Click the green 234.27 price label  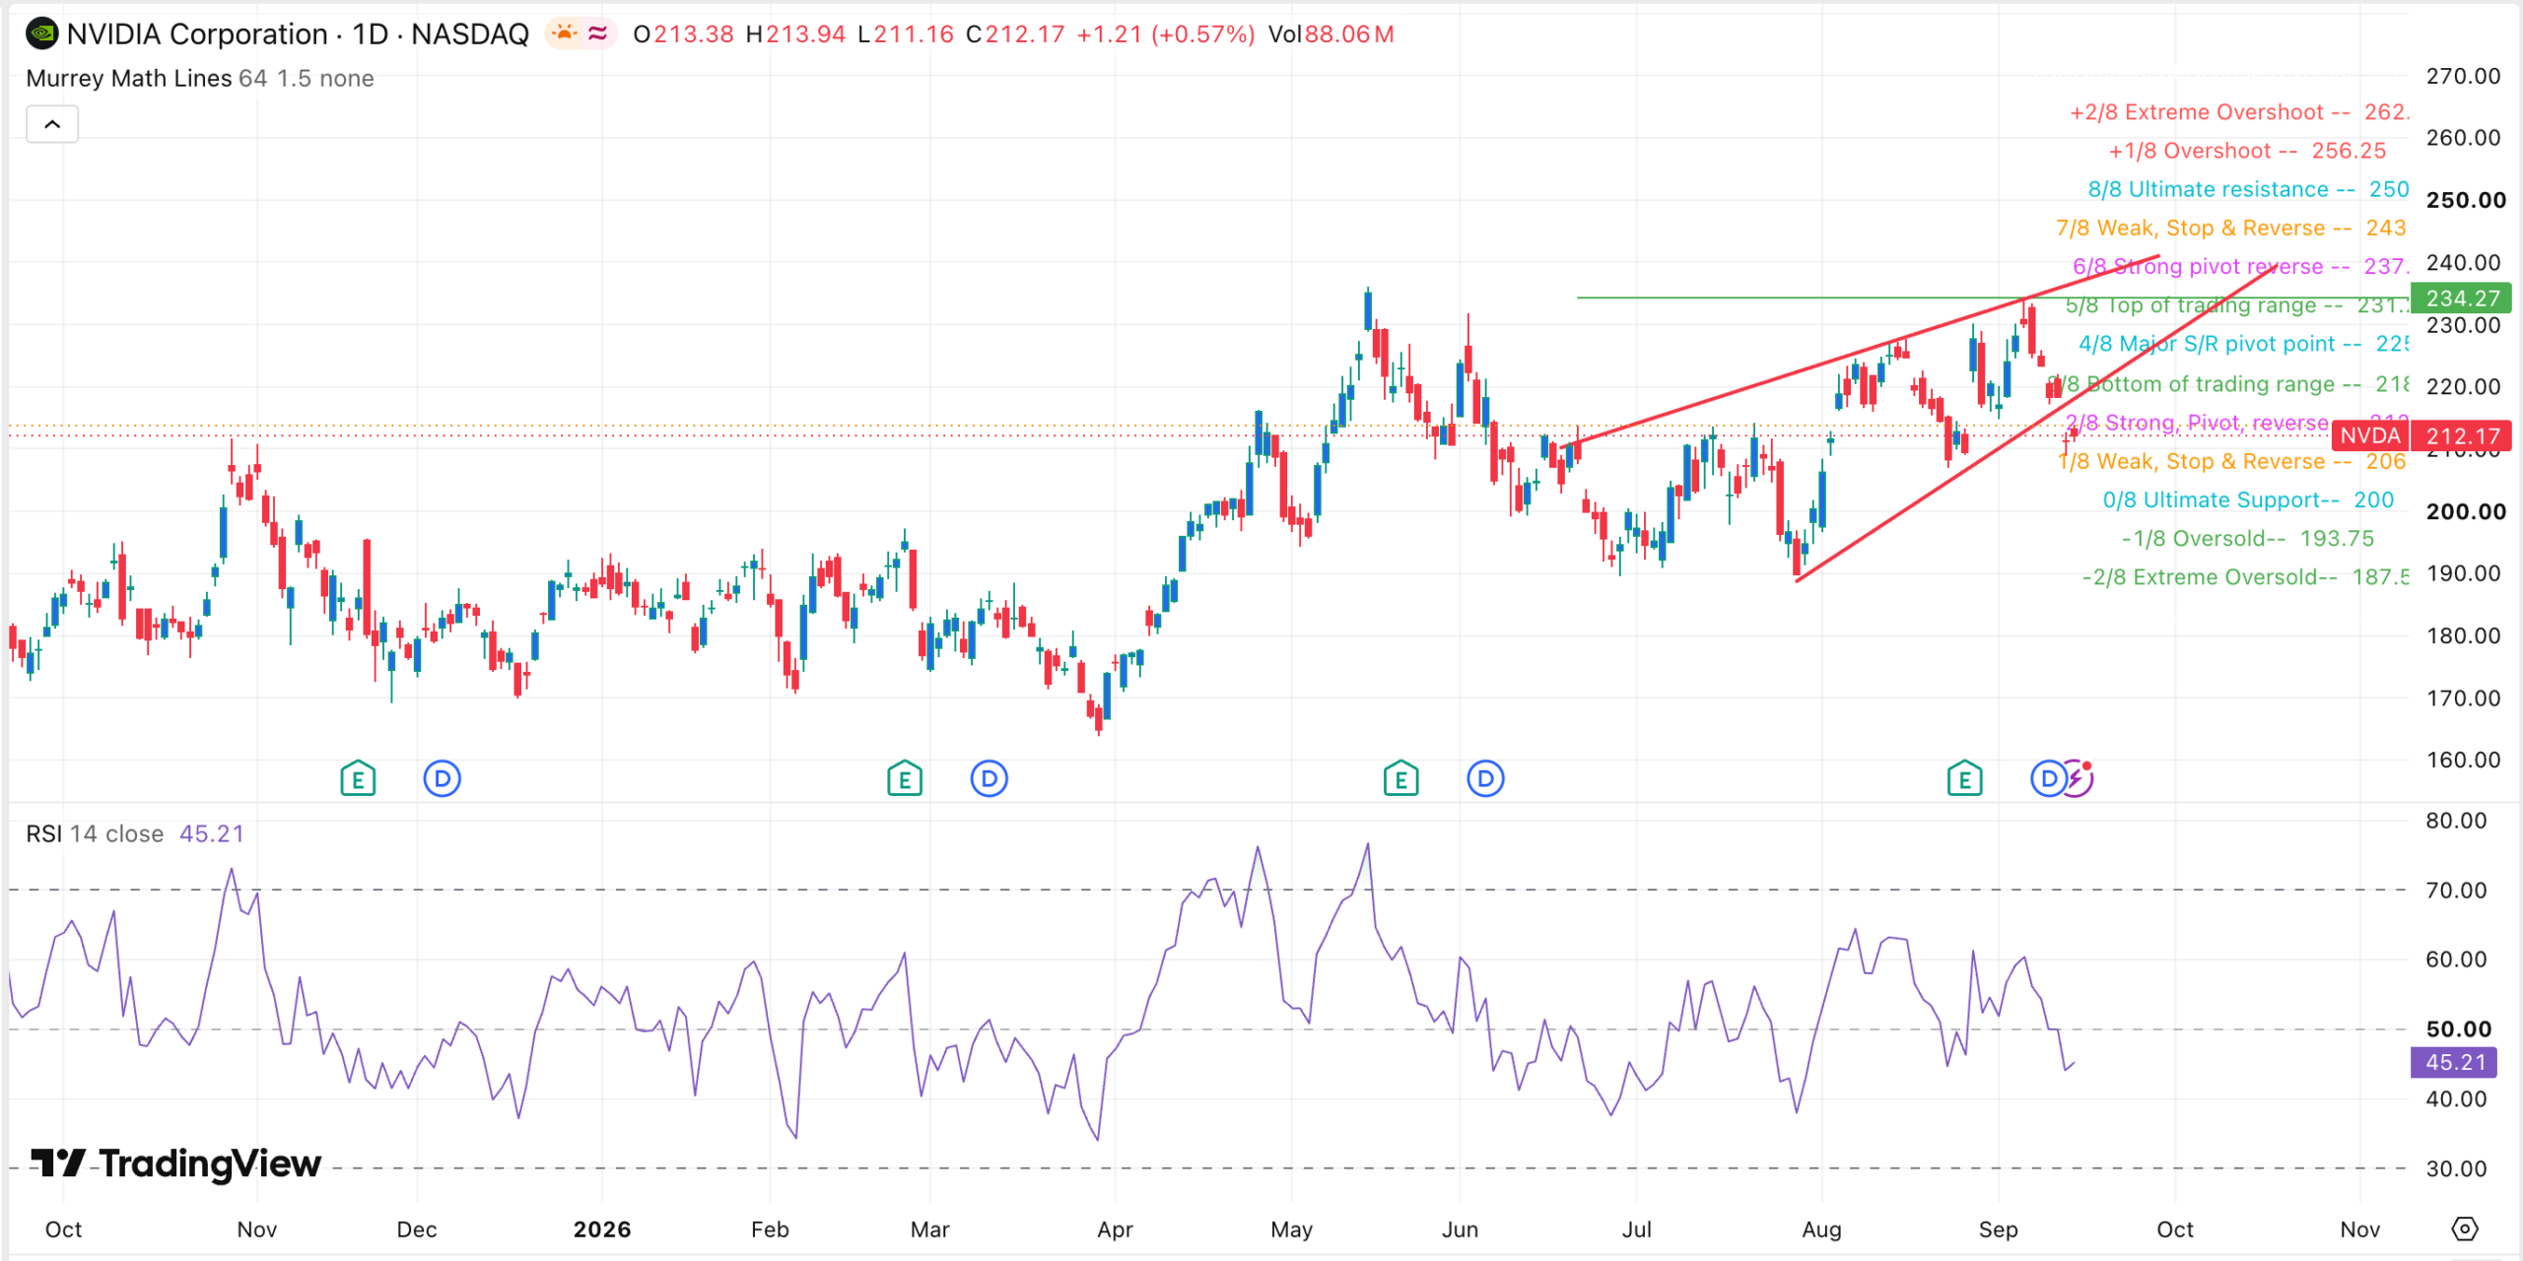click(x=2461, y=298)
